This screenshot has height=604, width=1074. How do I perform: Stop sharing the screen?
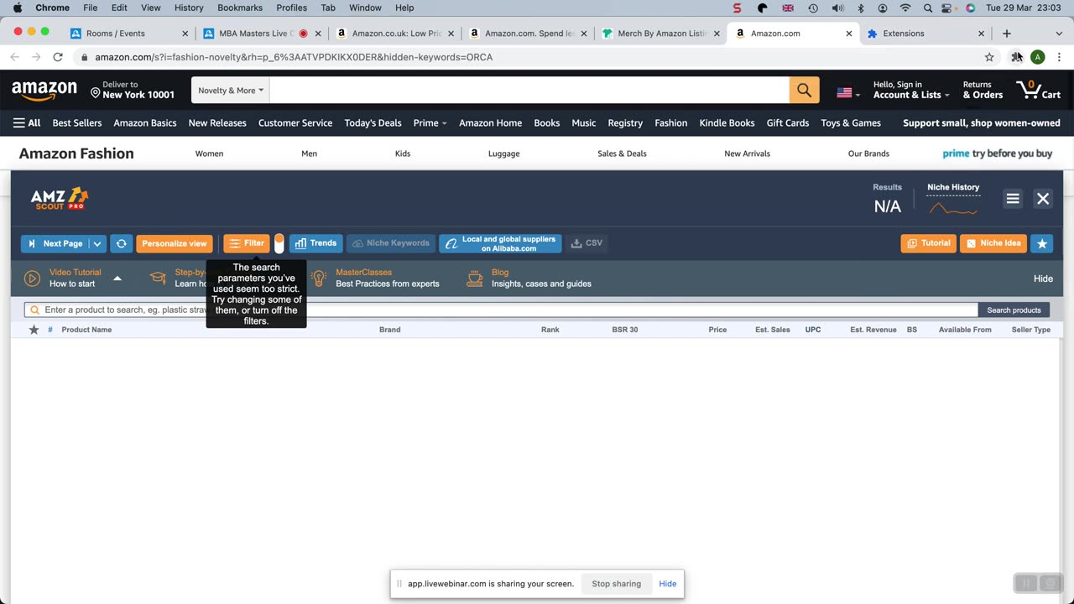pos(616,584)
